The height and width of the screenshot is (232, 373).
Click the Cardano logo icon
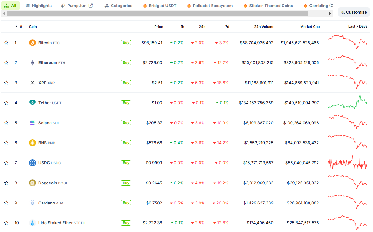tap(33, 203)
